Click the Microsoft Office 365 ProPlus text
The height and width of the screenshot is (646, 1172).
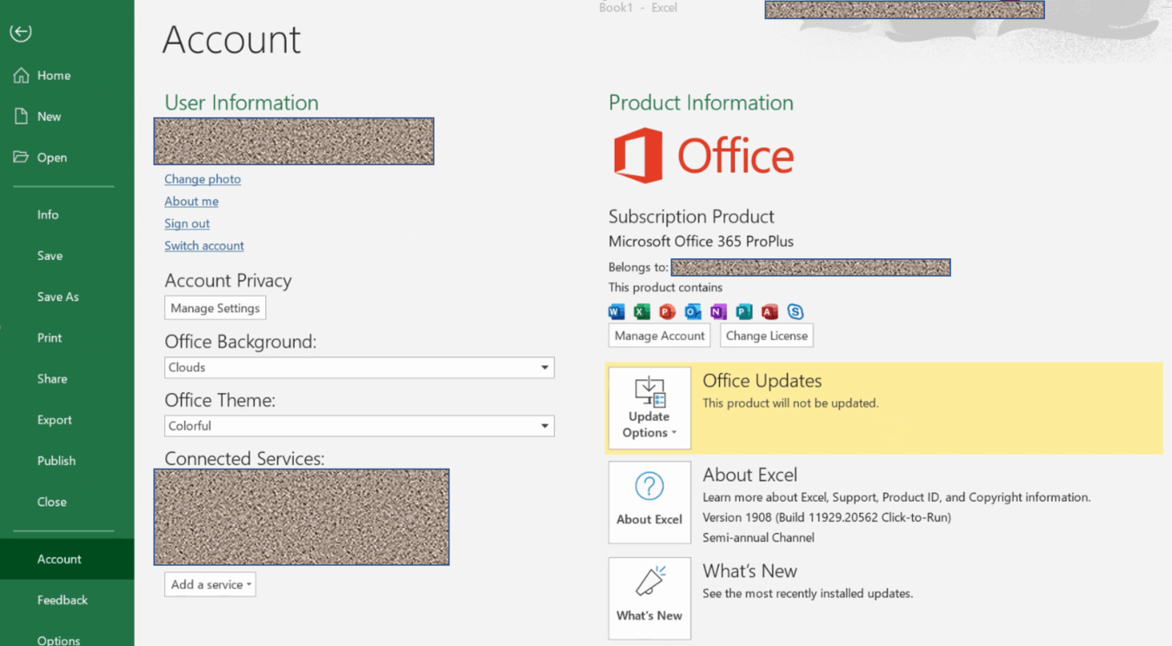(701, 242)
